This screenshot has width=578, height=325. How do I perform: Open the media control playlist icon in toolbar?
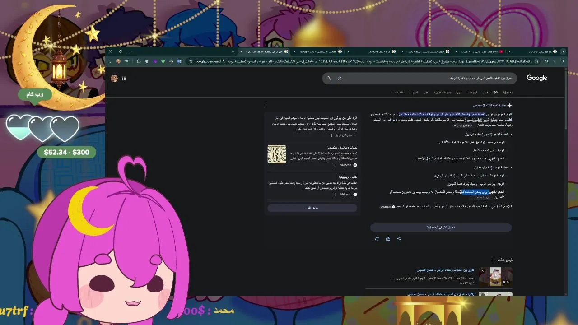click(126, 61)
